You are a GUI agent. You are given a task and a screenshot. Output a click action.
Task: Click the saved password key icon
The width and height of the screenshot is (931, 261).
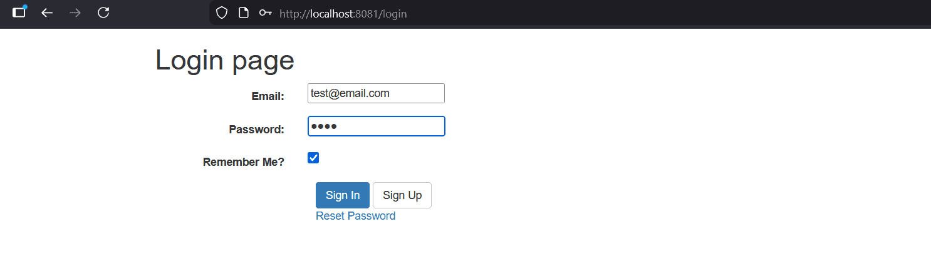coord(266,13)
